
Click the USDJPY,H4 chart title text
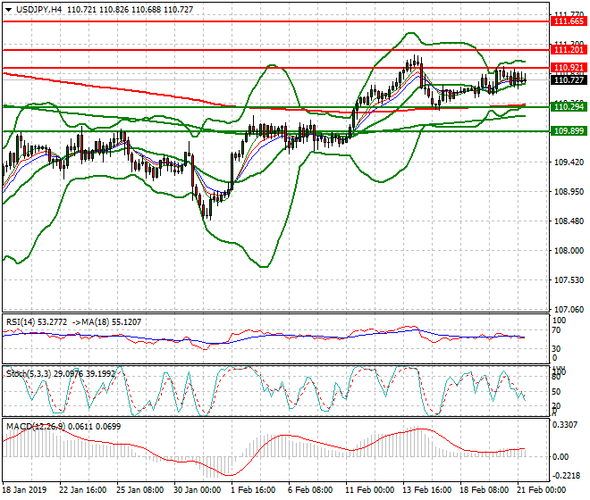click(38, 10)
